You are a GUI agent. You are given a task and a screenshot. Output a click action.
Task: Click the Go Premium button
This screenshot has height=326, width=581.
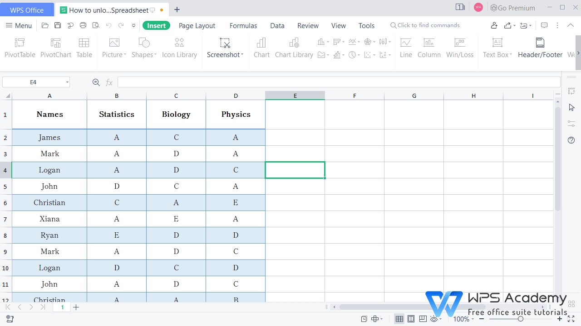pos(512,8)
